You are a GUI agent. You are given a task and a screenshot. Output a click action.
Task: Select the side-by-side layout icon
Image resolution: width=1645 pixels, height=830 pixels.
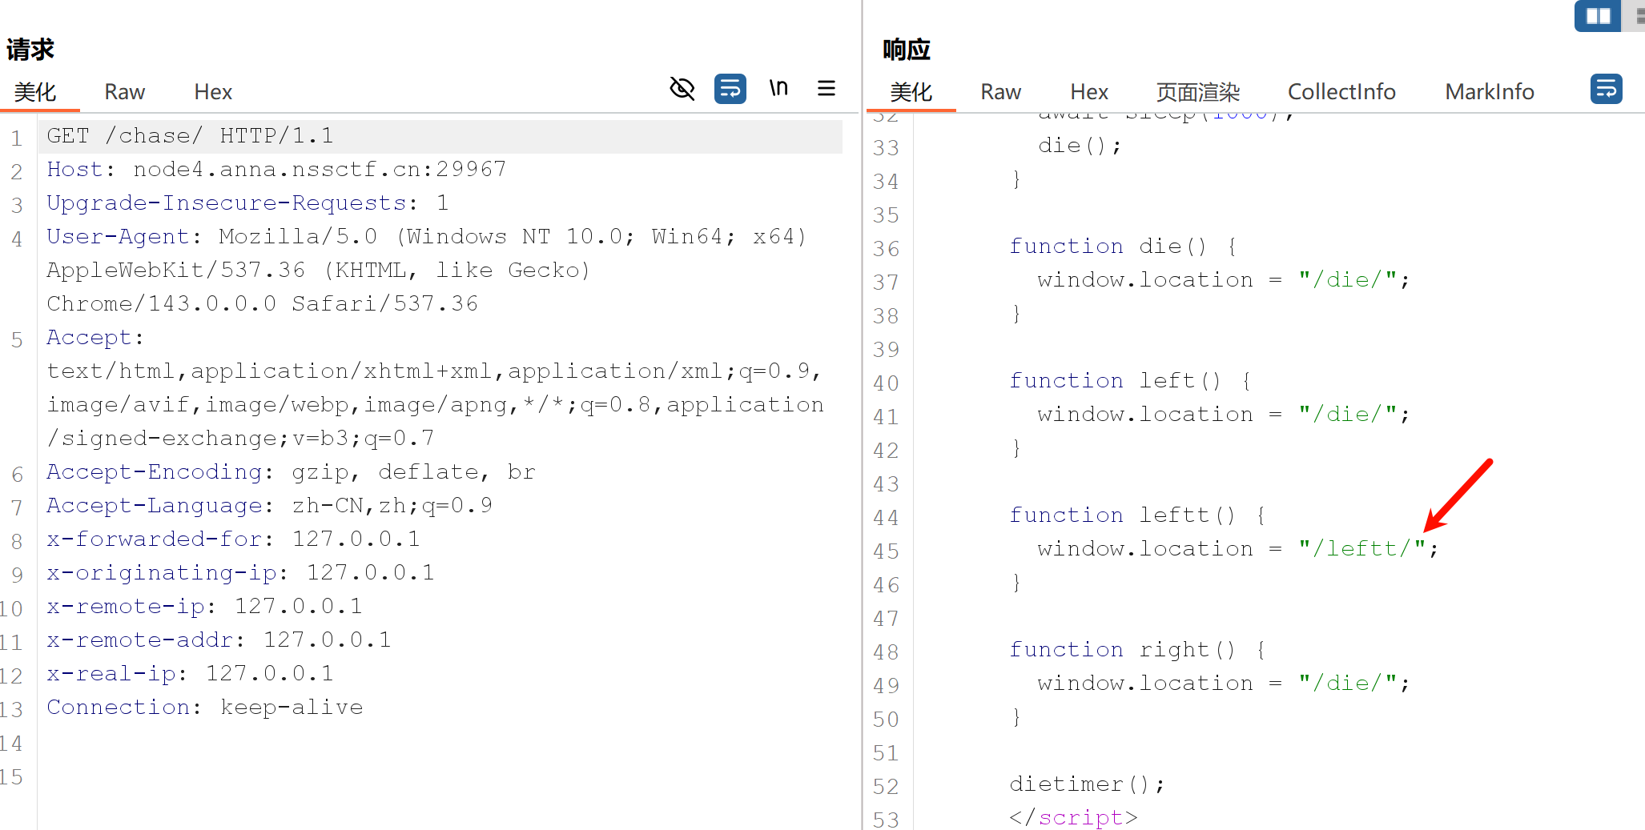pos(1597,16)
